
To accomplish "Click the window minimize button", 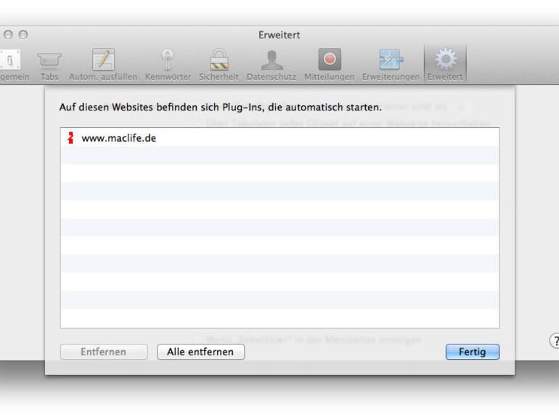I will pos(8,35).
